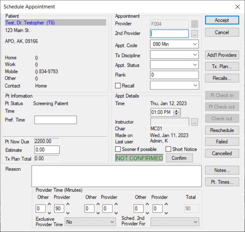Image resolution: width=245 pixels, height=232 pixels.
Task: Click the Estimate amount field
Action: tap(47, 150)
